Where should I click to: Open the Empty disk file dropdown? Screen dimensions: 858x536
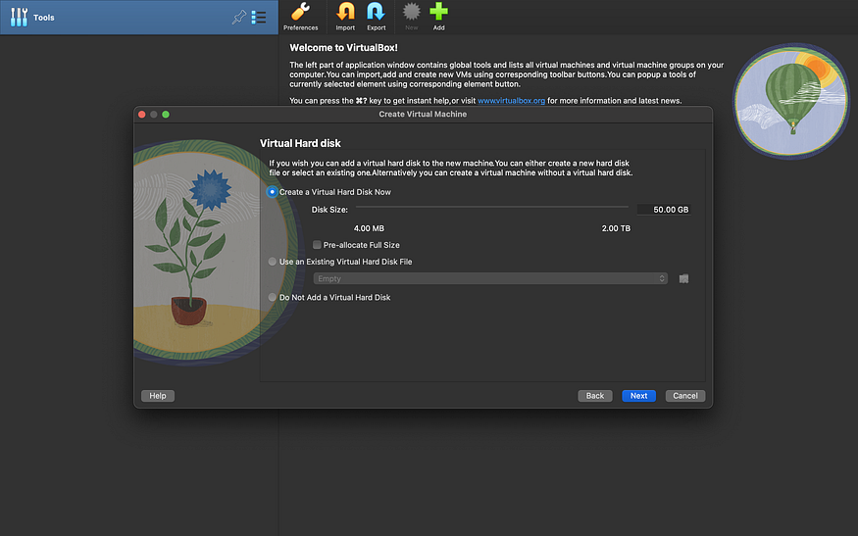click(x=490, y=279)
